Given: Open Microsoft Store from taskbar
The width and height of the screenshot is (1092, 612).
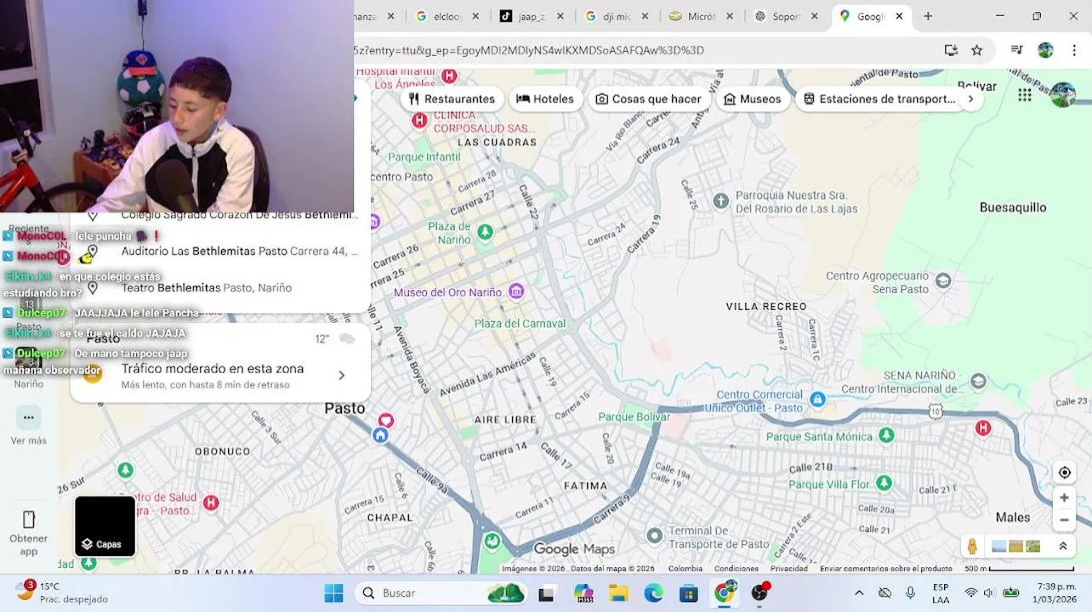Looking at the screenshot, I should pos(688,593).
